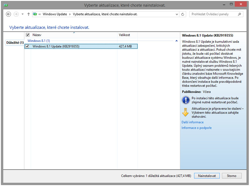The width and height of the screenshot is (250, 186).
Task: Select the Windows 8.1 Update (KB2919355) row
Action: (x=81, y=46)
